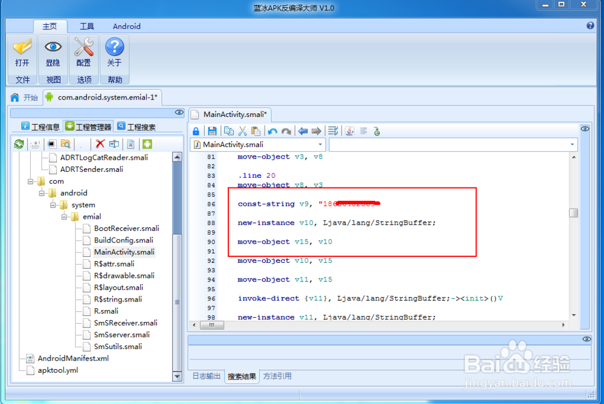
Task: Select SmSReceiver.smali in the tree
Action: [126, 323]
